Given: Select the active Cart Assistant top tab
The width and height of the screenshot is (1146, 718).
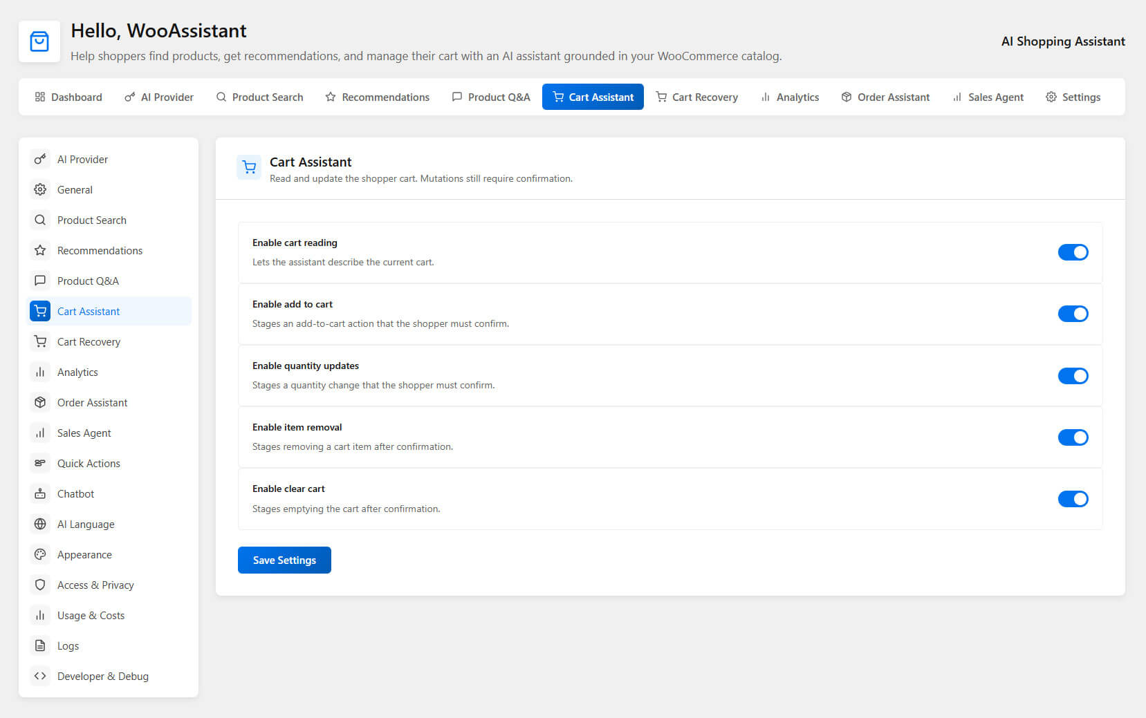Looking at the screenshot, I should click(593, 97).
